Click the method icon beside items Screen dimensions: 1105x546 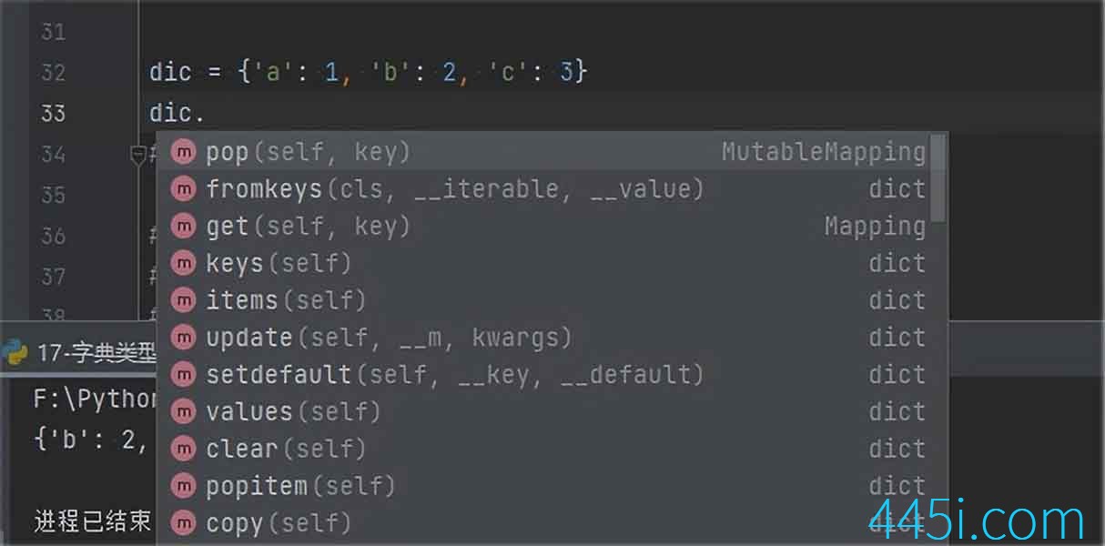click(183, 300)
